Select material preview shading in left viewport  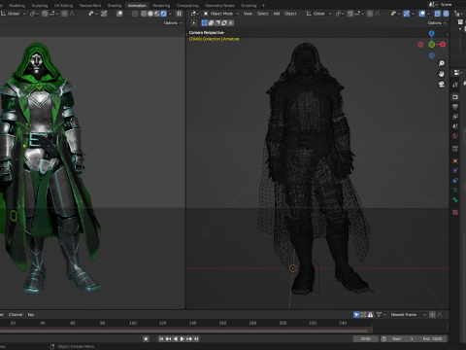tap(157, 14)
